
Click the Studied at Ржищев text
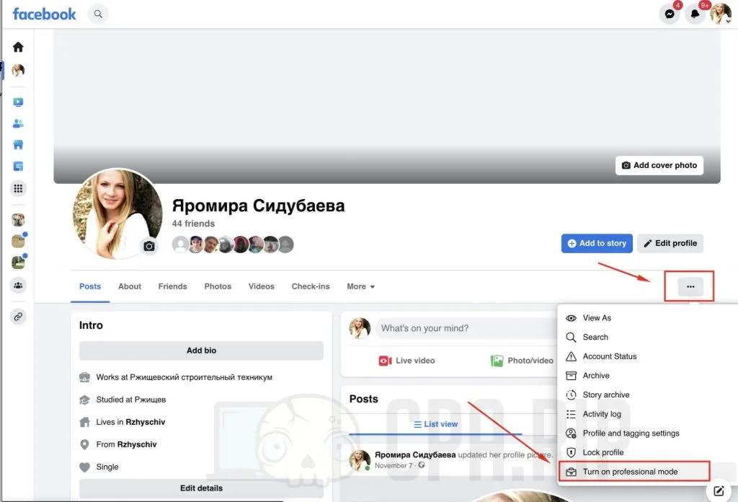[x=131, y=400]
